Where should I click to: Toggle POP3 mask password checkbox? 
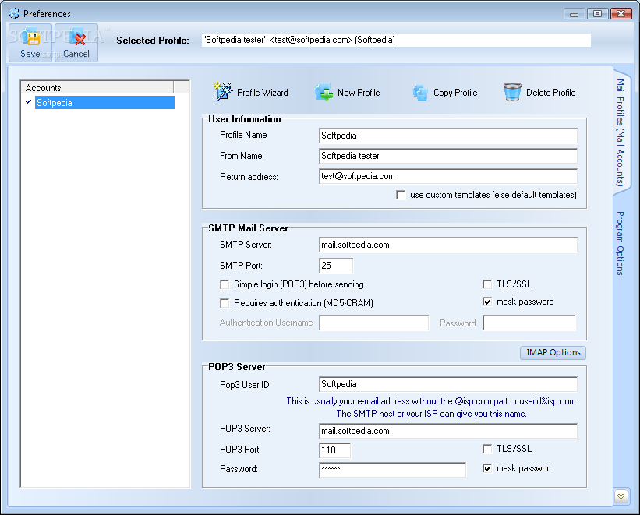tap(487, 468)
